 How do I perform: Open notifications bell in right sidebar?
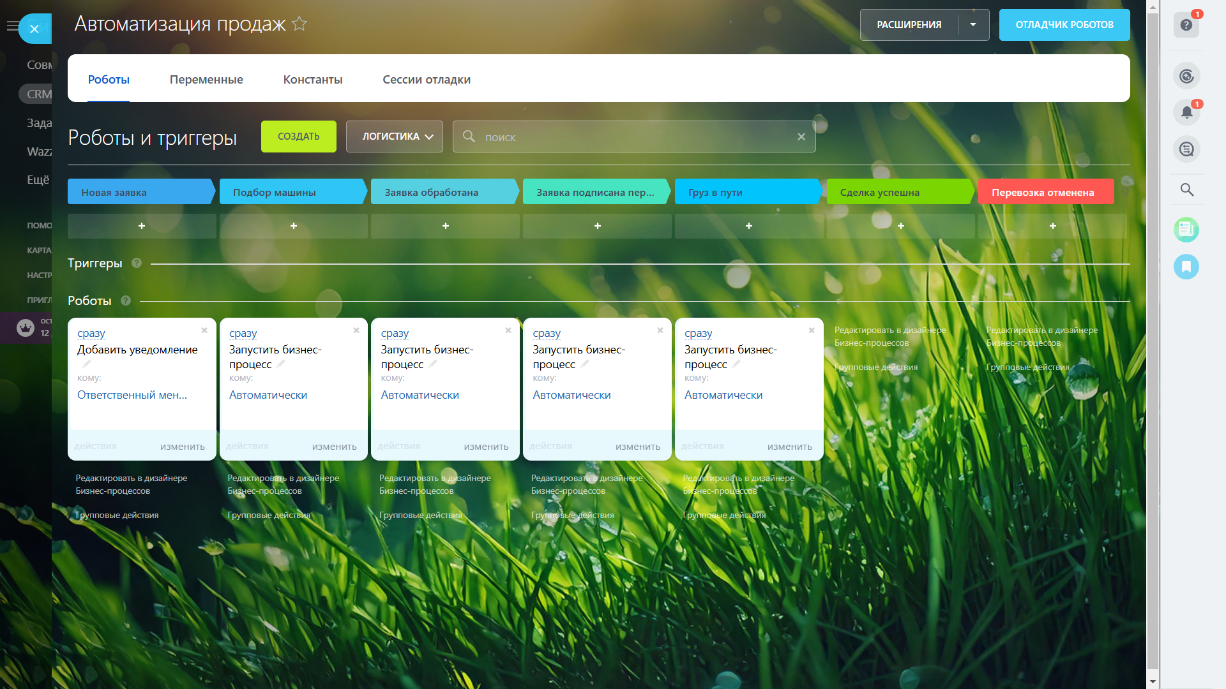(x=1186, y=113)
